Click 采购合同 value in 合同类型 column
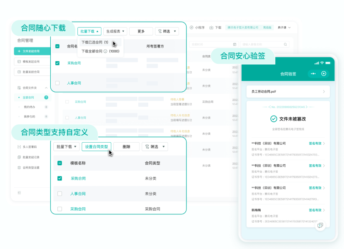 pos(152,209)
